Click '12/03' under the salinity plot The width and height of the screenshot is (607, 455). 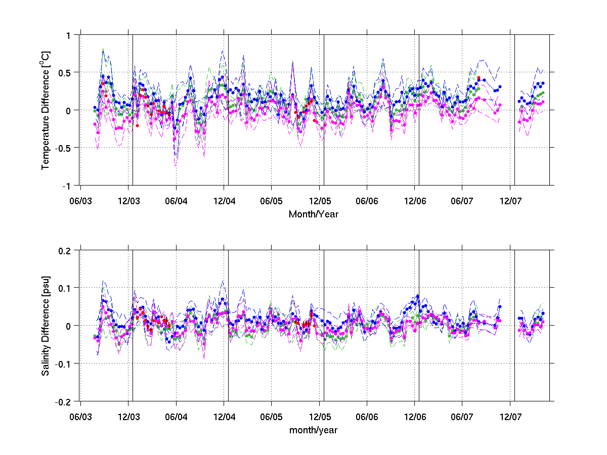128,417
